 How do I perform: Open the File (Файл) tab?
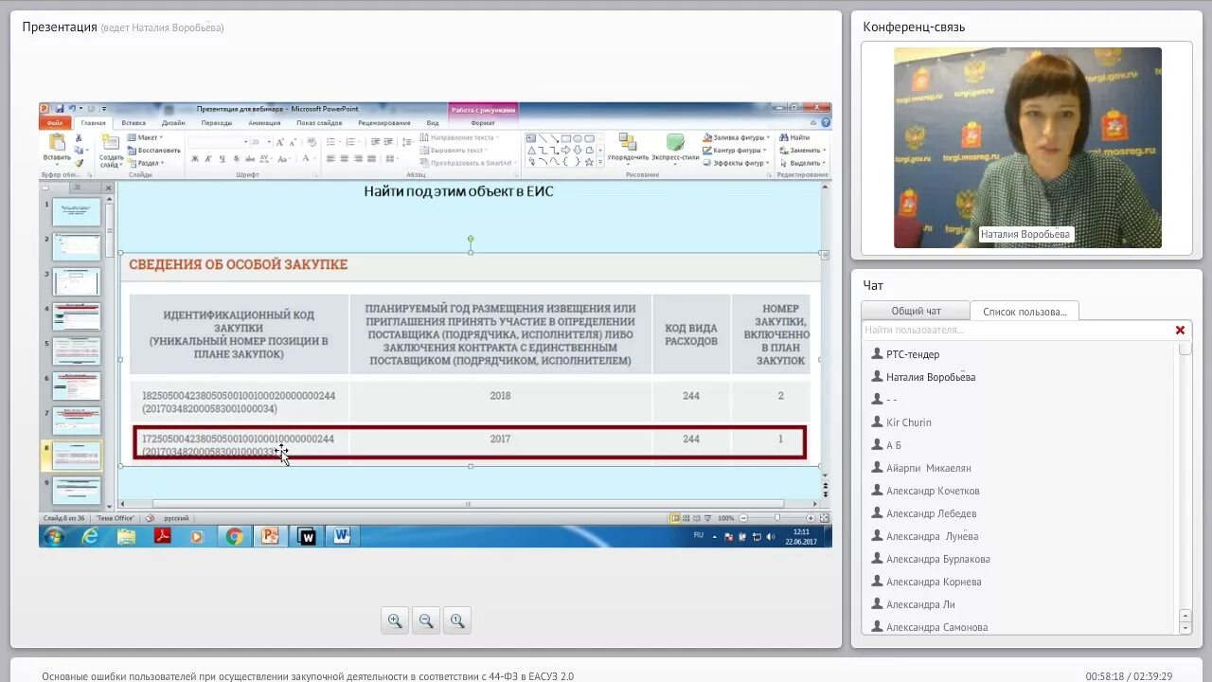55,123
